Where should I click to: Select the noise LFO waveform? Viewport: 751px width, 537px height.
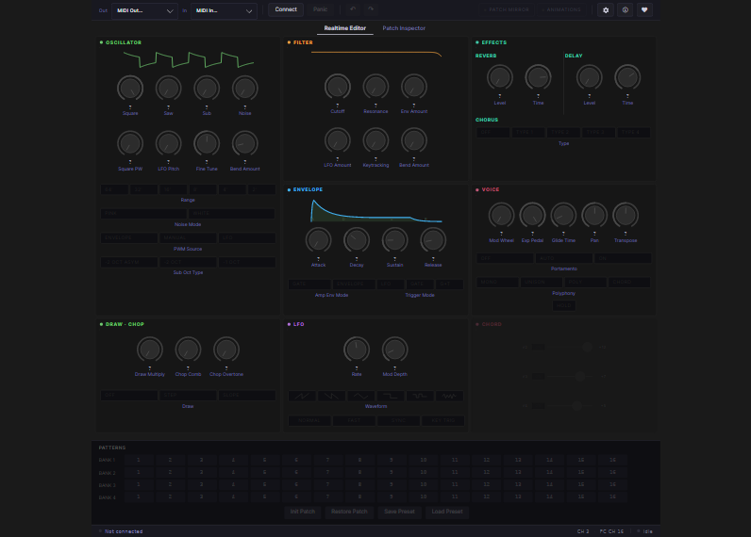tap(449, 396)
